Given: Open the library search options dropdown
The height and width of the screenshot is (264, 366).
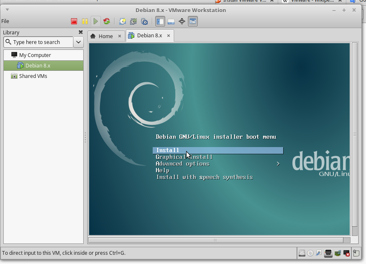Looking at the screenshot, I should coord(78,42).
